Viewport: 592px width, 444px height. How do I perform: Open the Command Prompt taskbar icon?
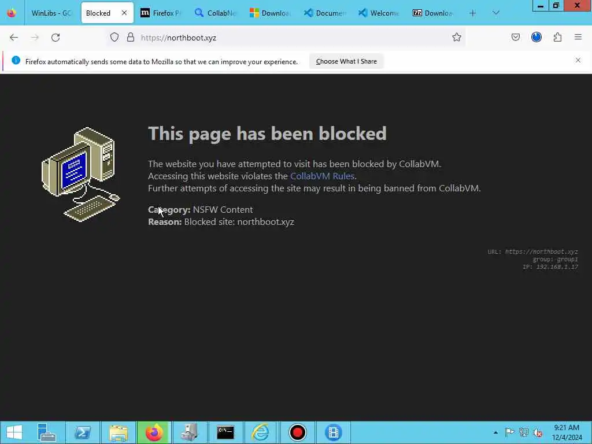pos(225,432)
